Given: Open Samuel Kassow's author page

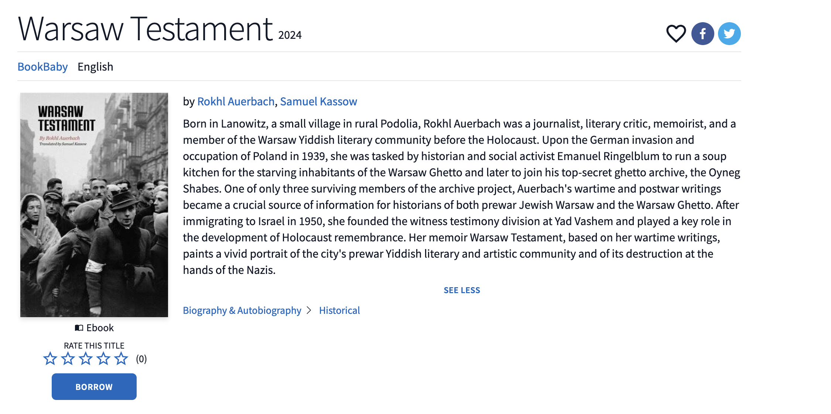Looking at the screenshot, I should click(x=318, y=101).
